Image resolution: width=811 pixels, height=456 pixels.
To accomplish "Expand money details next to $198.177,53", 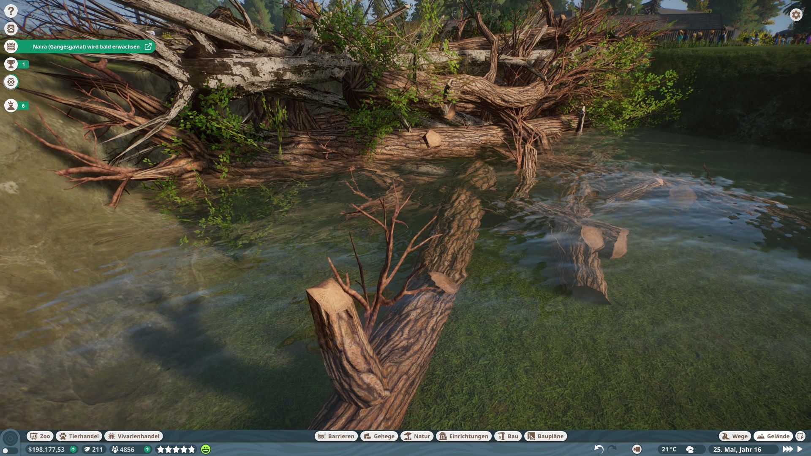I will [73, 449].
